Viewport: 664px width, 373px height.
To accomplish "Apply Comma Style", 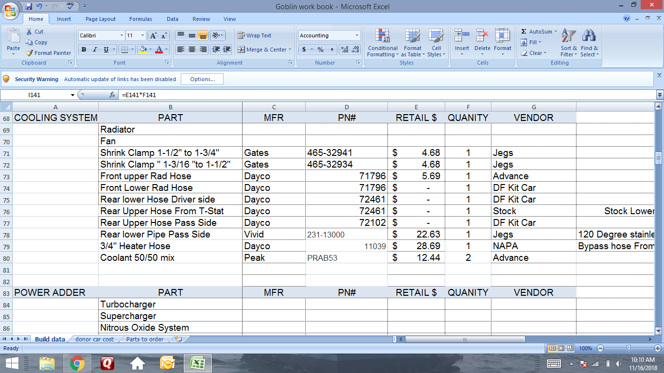I will coord(332,50).
